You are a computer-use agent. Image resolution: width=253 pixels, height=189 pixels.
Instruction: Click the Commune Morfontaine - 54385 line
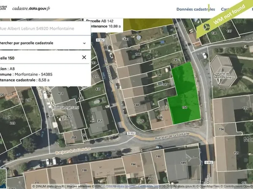coord(26,74)
